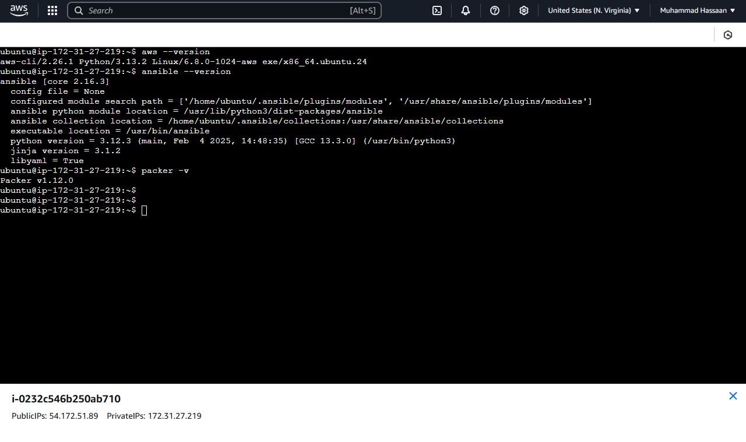This screenshot has width=746, height=442.
Task: Launch the CloudShell terminal icon
Action: point(437,10)
